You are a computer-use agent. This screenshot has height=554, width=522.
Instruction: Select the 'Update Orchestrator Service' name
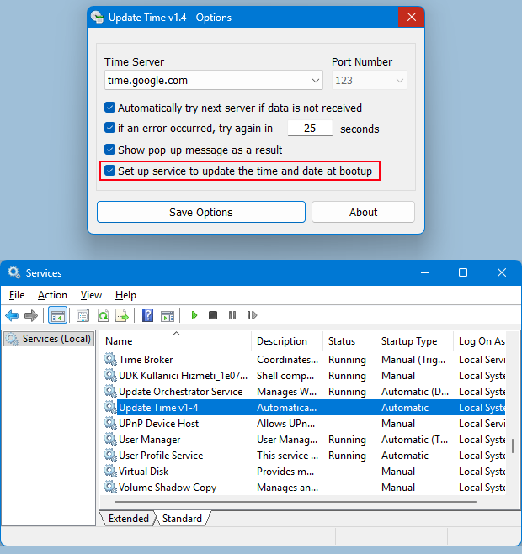tap(181, 392)
